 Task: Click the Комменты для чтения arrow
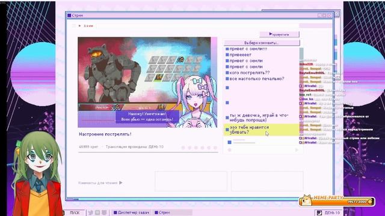click(121, 182)
